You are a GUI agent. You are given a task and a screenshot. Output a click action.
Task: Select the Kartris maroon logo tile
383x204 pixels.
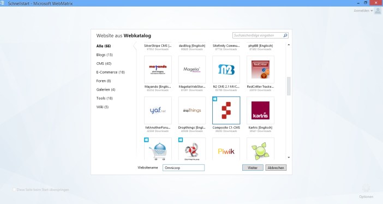(x=260, y=110)
